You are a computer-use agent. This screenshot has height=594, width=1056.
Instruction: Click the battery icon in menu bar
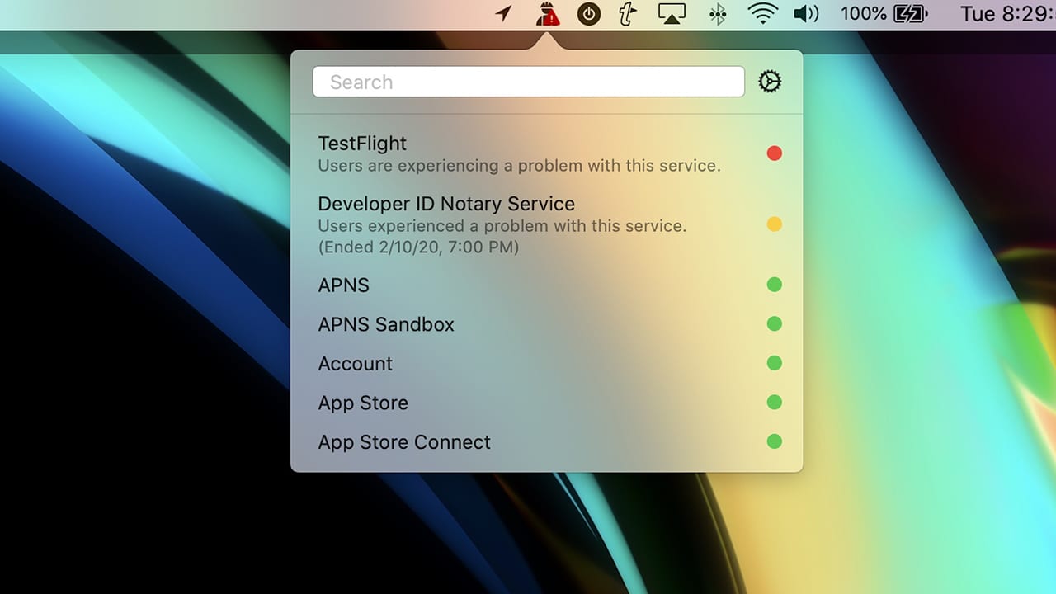(910, 14)
